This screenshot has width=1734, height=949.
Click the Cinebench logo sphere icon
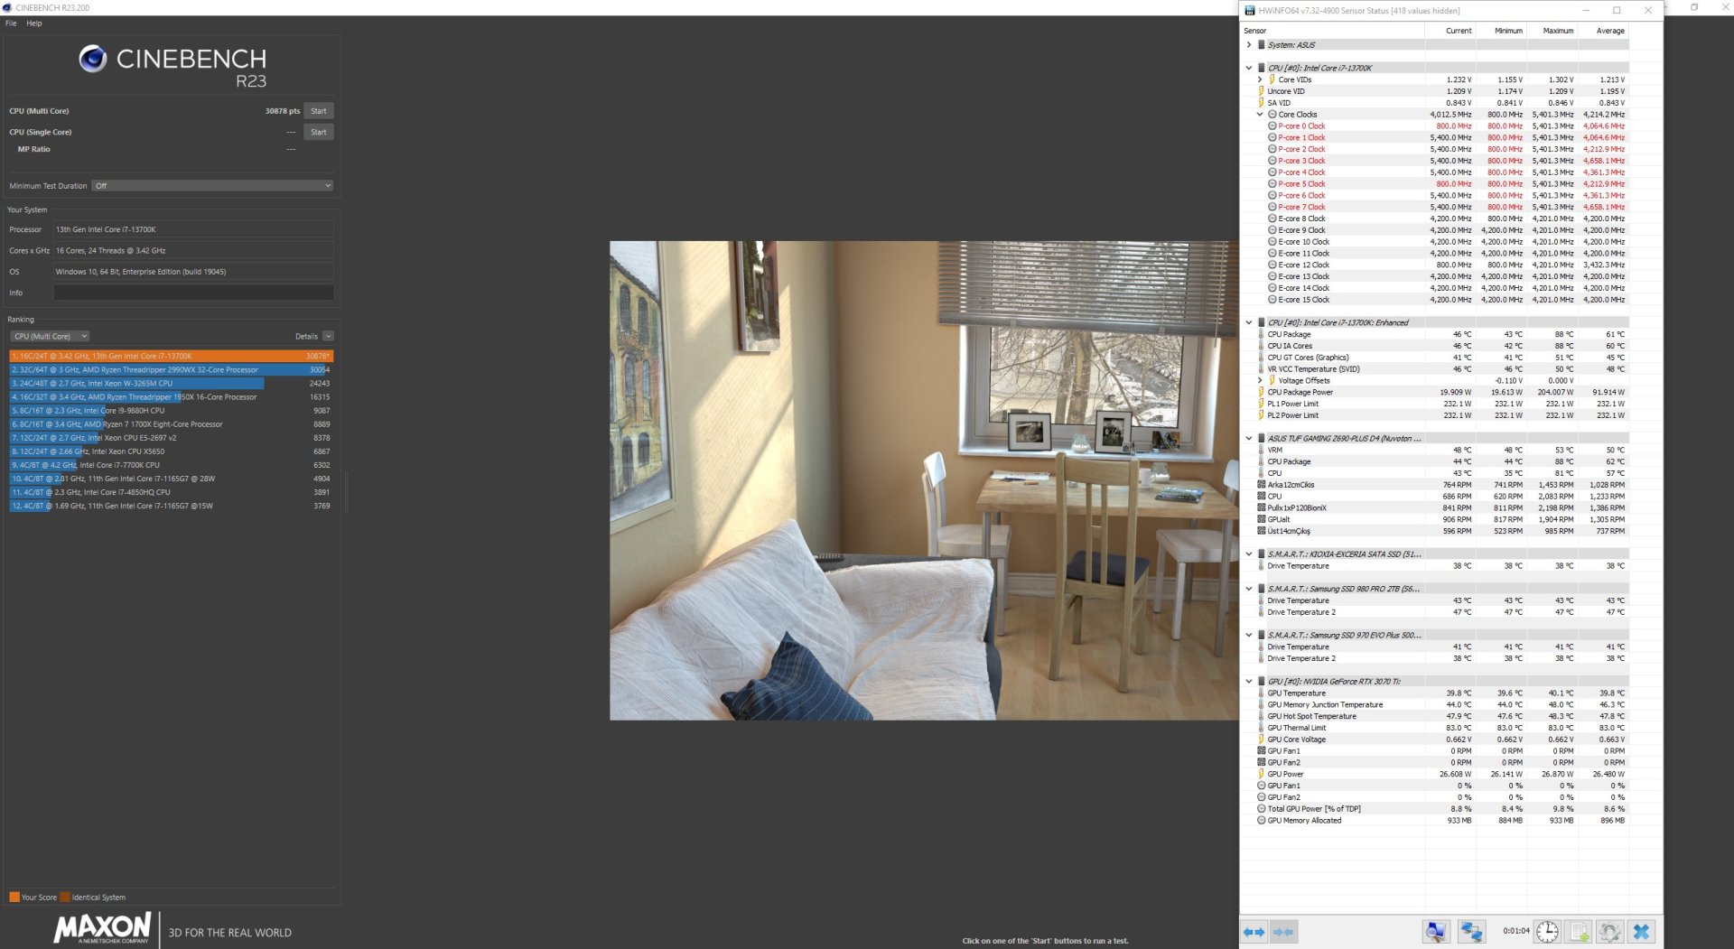coord(93,59)
